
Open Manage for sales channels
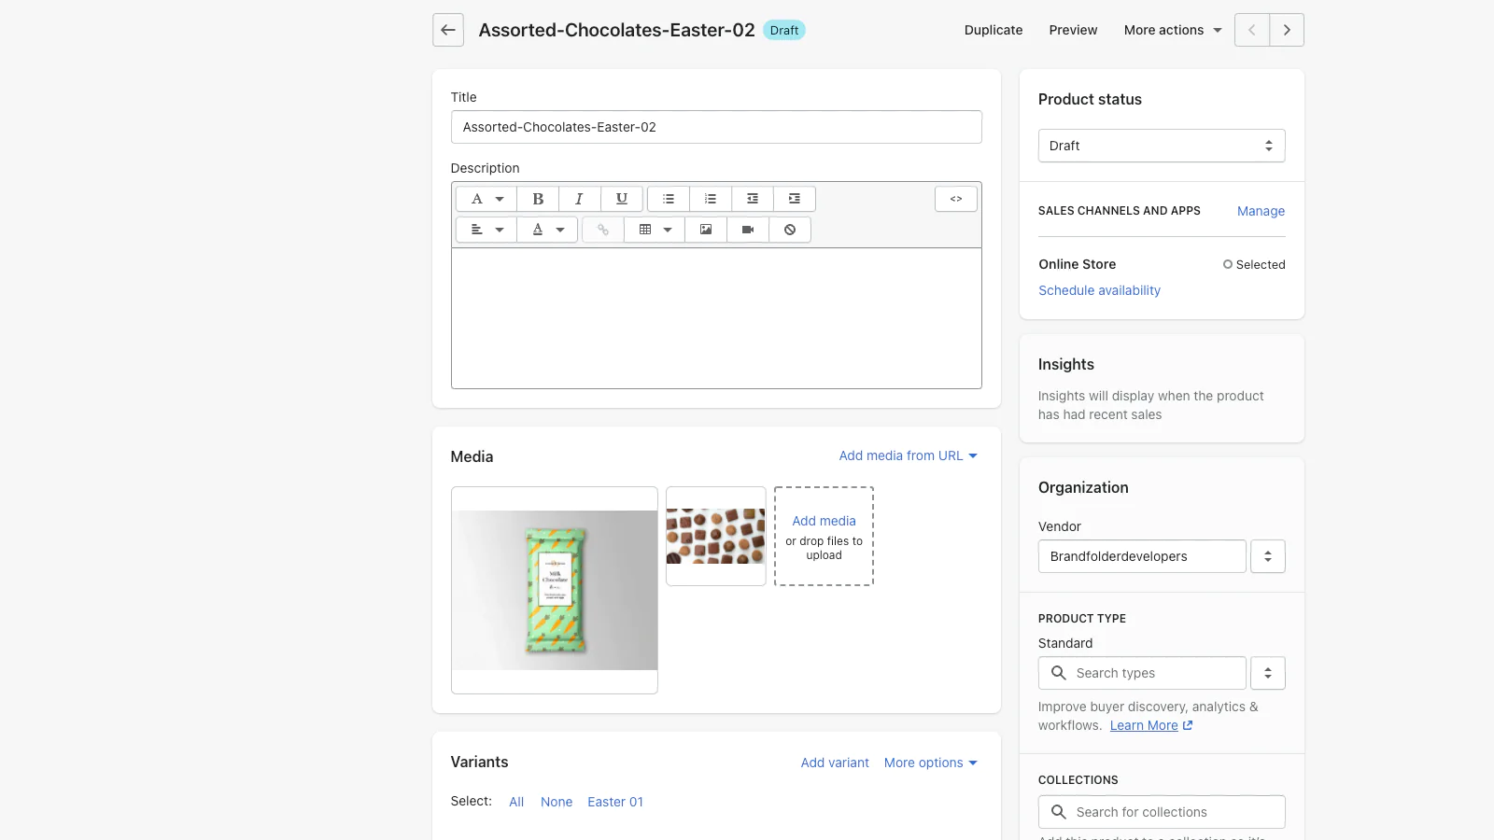(x=1261, y=211)
